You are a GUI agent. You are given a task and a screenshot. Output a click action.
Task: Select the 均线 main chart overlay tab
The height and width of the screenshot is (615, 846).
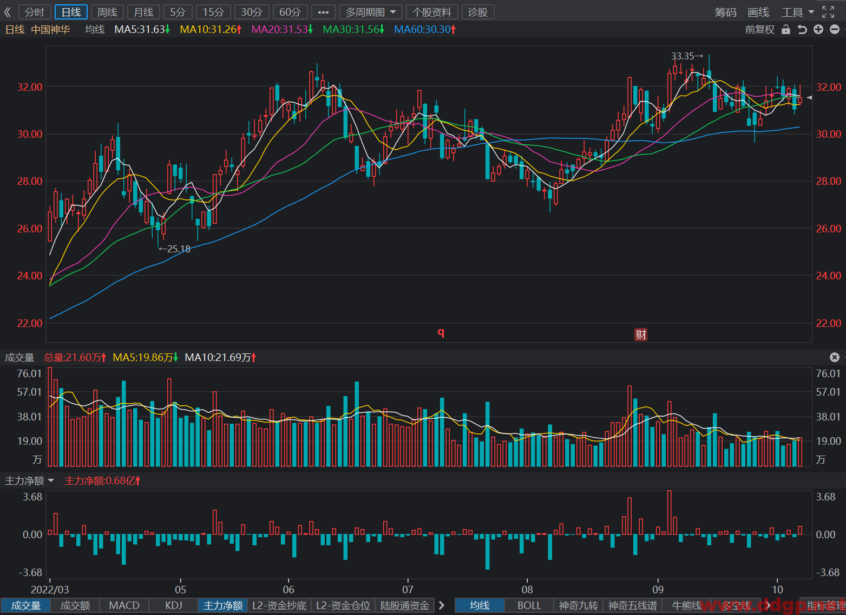[x=480, y=605]
